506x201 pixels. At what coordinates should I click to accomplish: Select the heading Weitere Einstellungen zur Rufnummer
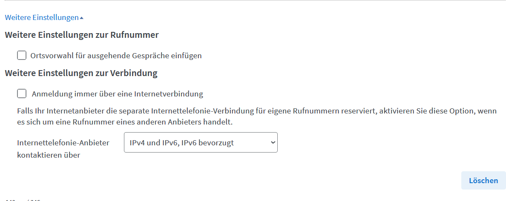pos(82,35)
